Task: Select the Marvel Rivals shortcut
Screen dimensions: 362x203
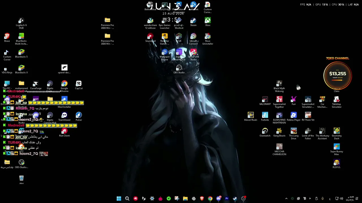Action: [251, 117]
